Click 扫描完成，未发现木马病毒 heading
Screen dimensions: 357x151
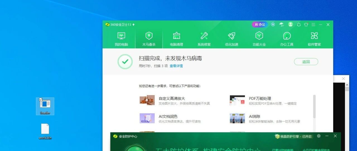pos(170,58)
